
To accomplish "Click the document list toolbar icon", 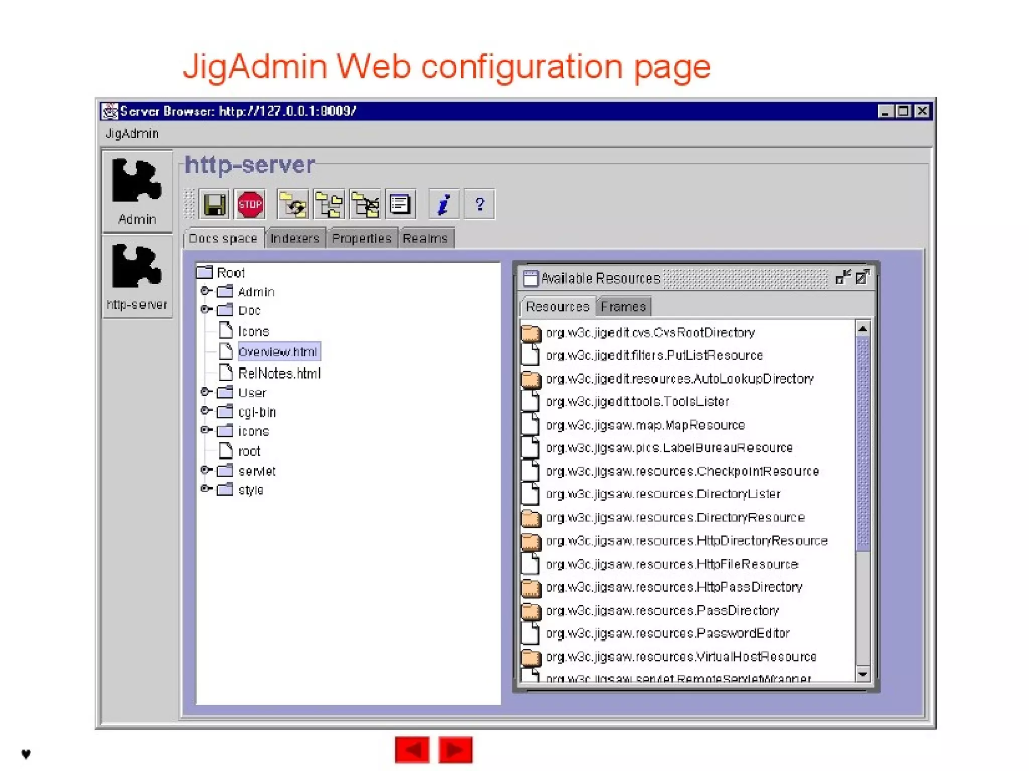I will (x=400, y=204).
